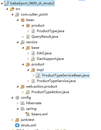The width and height of the screenshot is (101, 130).
Task: Select the web.action.product label
Action: point(42,87)
